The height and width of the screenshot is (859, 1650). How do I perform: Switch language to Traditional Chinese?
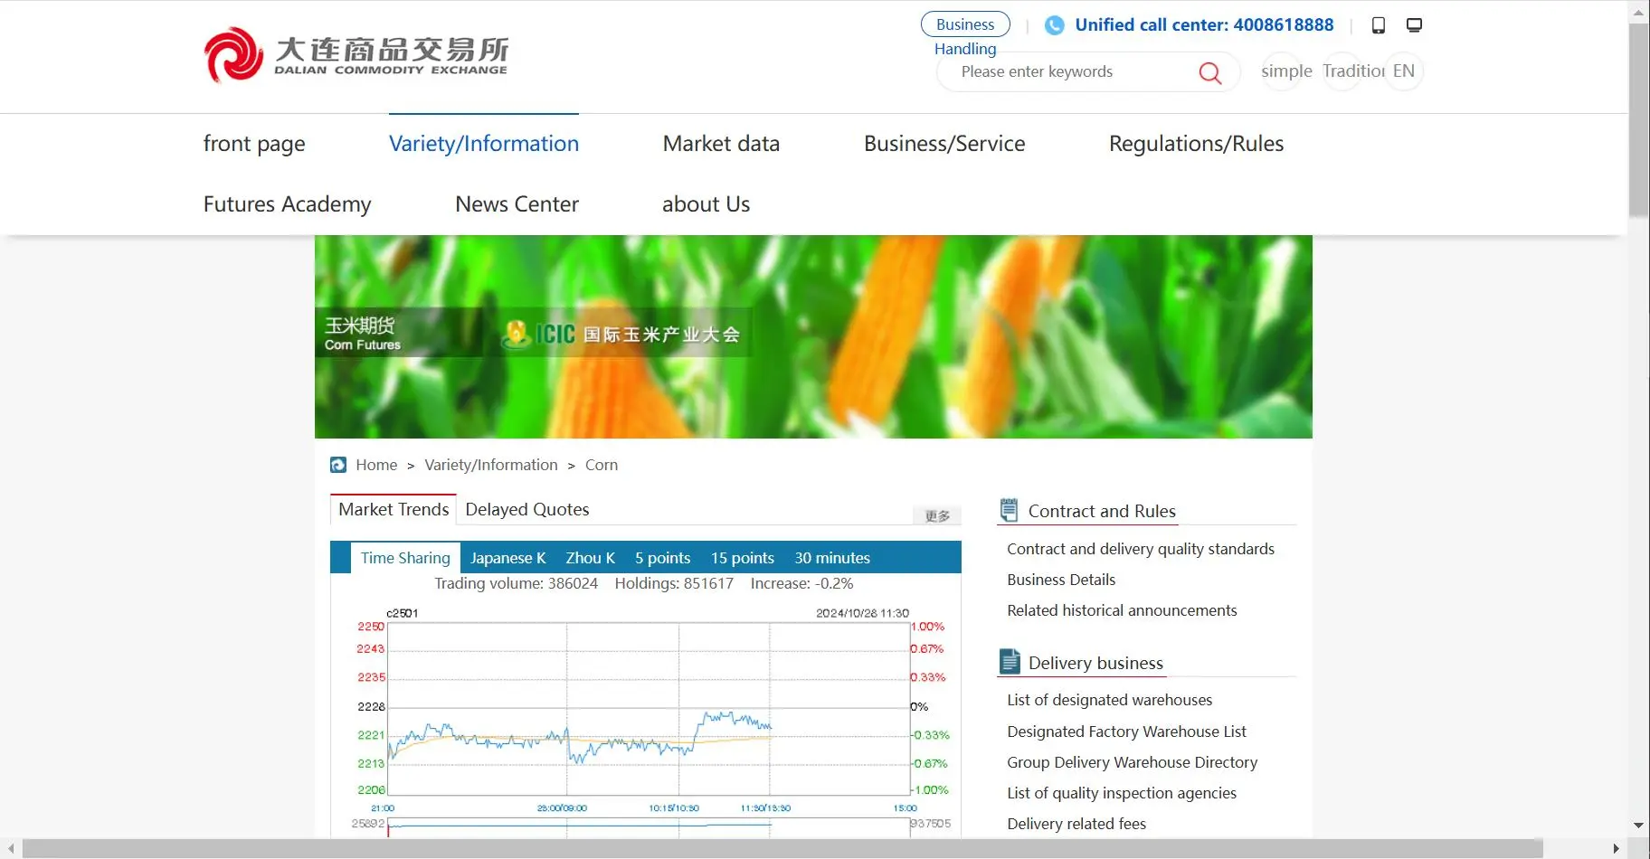1353,71
